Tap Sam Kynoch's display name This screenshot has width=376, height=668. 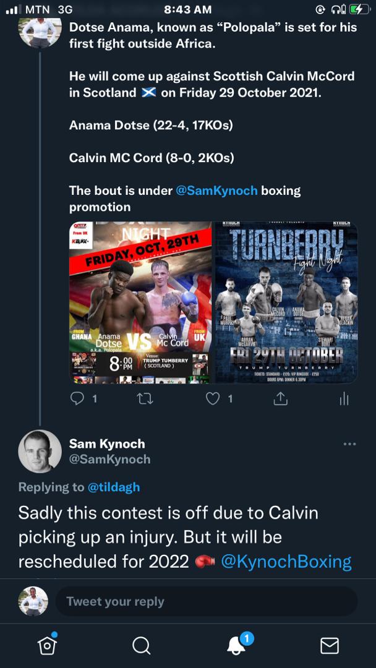coord(107,443)
